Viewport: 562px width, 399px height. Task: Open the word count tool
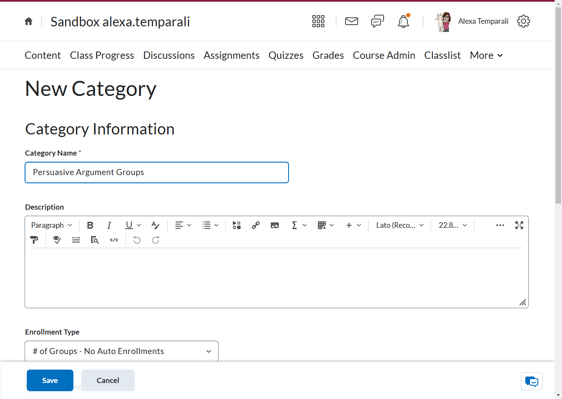[x=76, y=240]
